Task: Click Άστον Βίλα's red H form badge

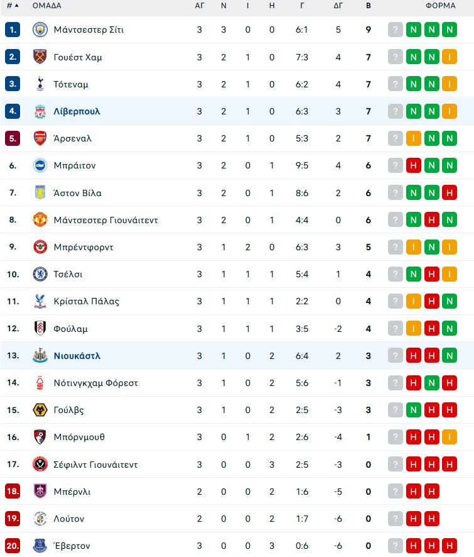Action: (x=450, y=193)
